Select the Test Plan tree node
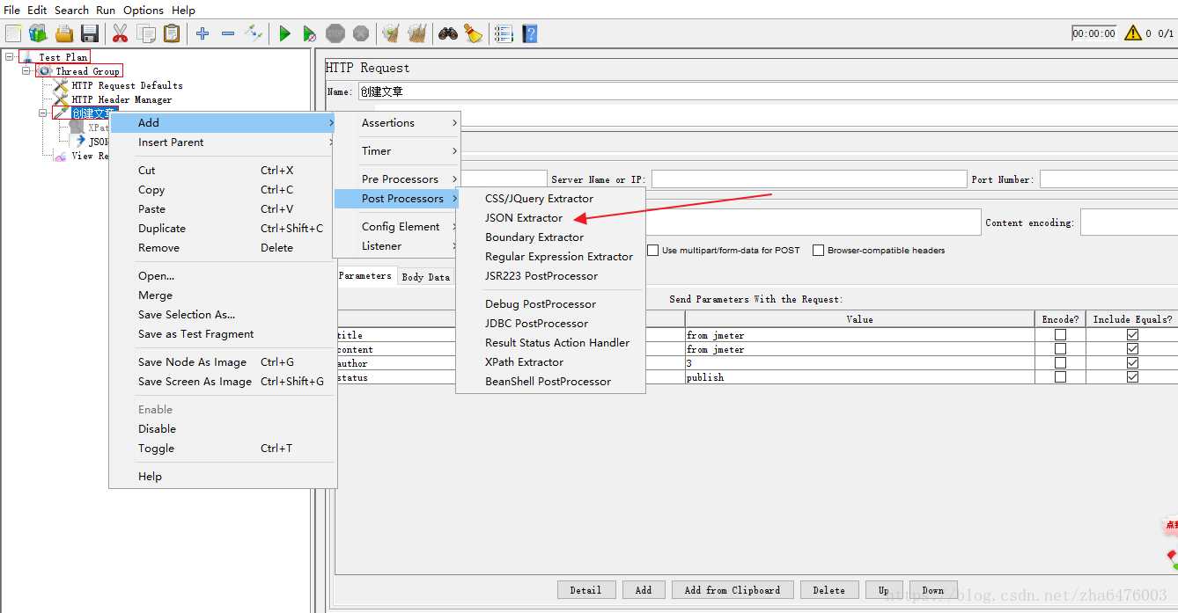Screen dimensions: 1178x613 click(63, 57)
